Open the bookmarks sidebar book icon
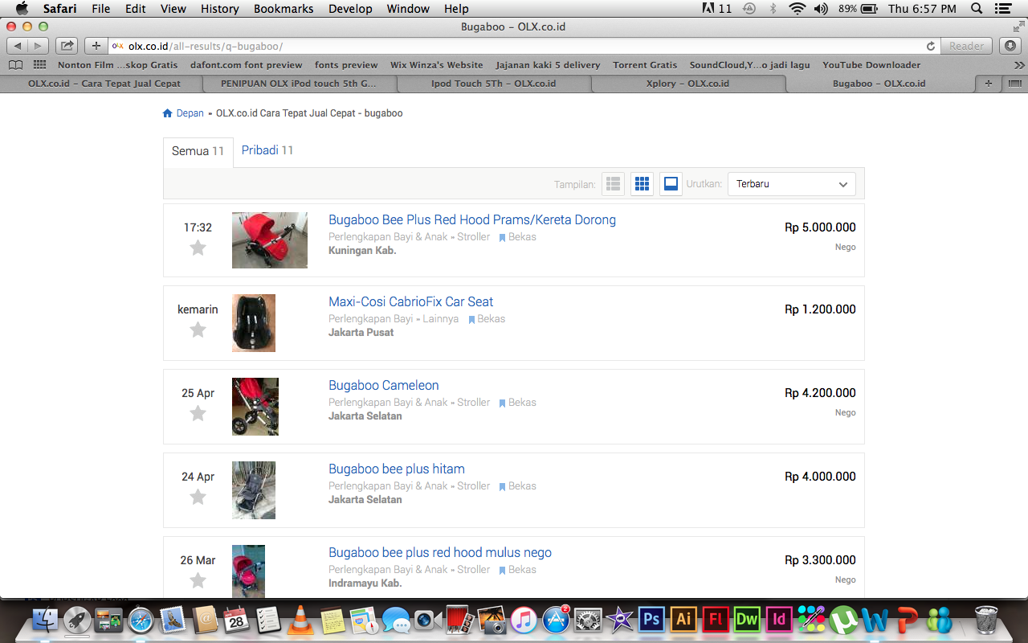 pos(15,65)
